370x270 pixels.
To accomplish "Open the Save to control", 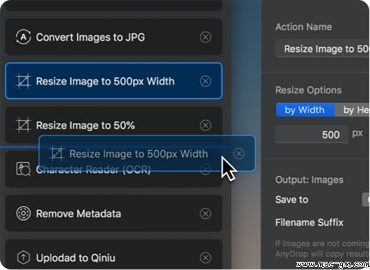I will tap(366, 199).
